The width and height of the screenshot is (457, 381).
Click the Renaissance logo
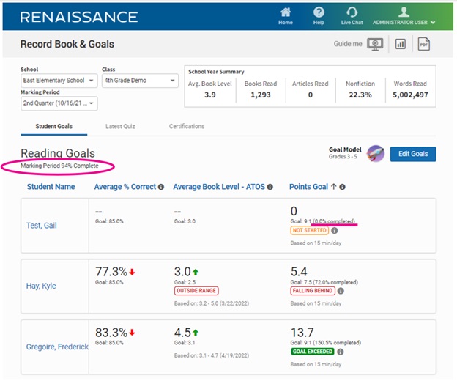(79, 17)
